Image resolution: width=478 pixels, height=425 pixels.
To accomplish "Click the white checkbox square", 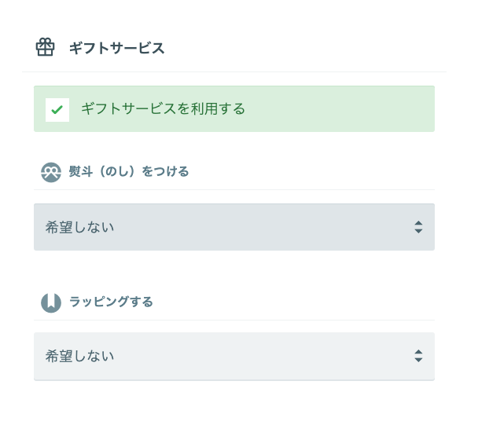I will click(x=57, y=110).
